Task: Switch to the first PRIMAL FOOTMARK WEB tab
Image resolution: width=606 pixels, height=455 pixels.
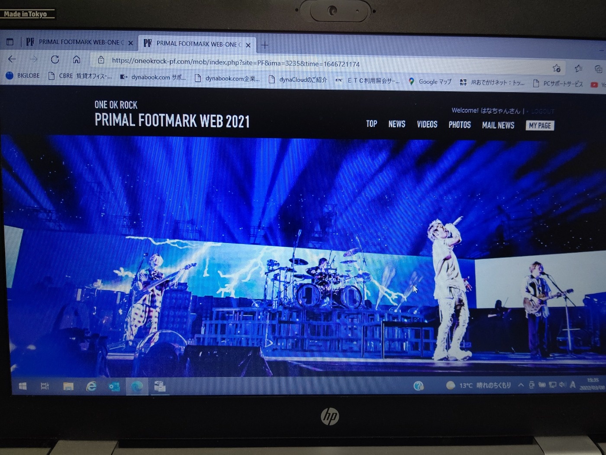Action: 79,42
